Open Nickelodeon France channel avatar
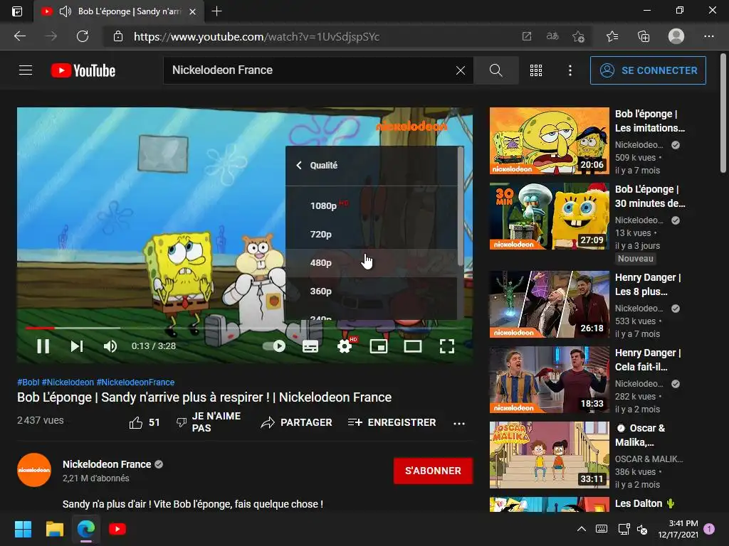The image size is (729, 546). coord(34,470)
